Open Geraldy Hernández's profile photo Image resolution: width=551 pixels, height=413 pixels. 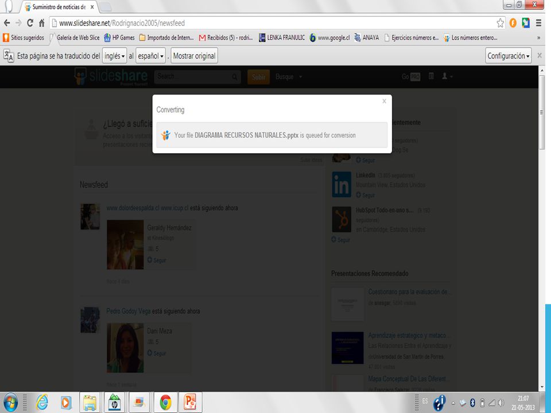[x=125, y=244]
